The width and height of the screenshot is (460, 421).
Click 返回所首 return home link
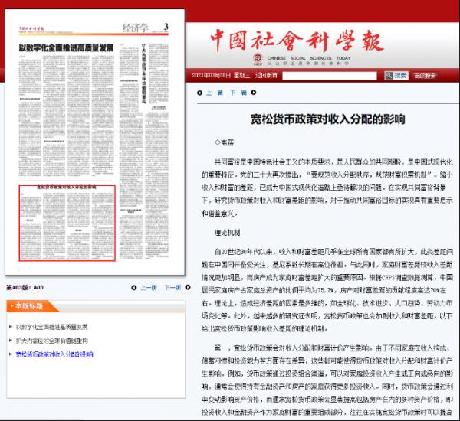(x=267, y=76)
